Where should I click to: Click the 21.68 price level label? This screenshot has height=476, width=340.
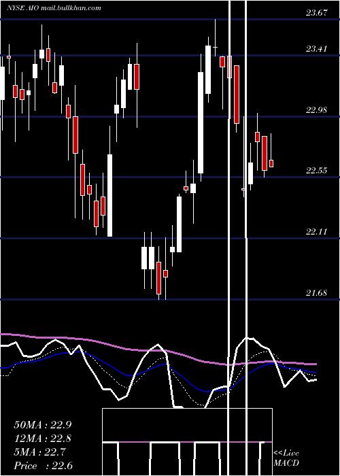[x=317, y=293]
